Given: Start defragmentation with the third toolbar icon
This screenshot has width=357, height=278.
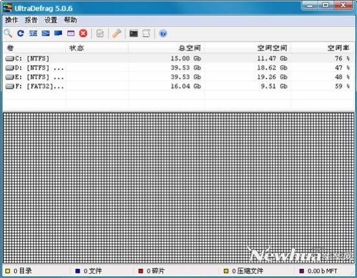Looking at the screenshot, I should [33, 34].
